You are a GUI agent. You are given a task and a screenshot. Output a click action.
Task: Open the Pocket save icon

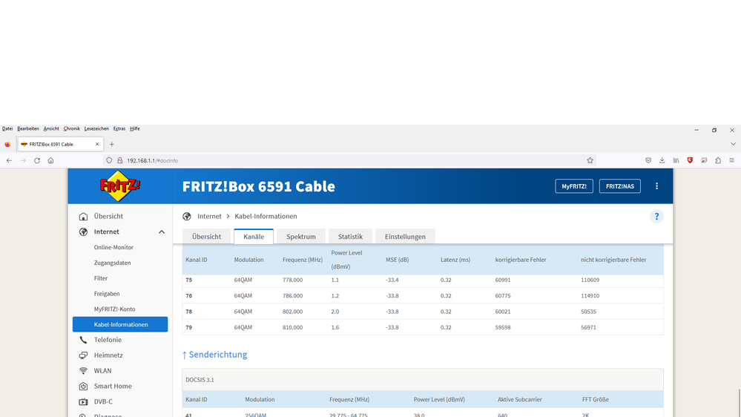click(648, 160)
